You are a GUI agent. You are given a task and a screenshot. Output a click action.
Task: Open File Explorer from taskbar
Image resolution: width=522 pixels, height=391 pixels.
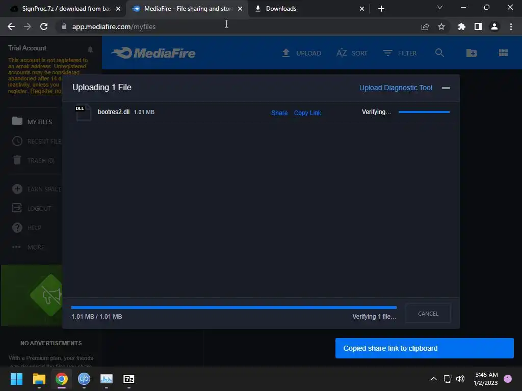39,379
